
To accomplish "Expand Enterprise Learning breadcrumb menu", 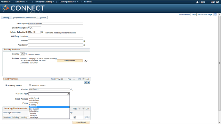I will (45, 2).
